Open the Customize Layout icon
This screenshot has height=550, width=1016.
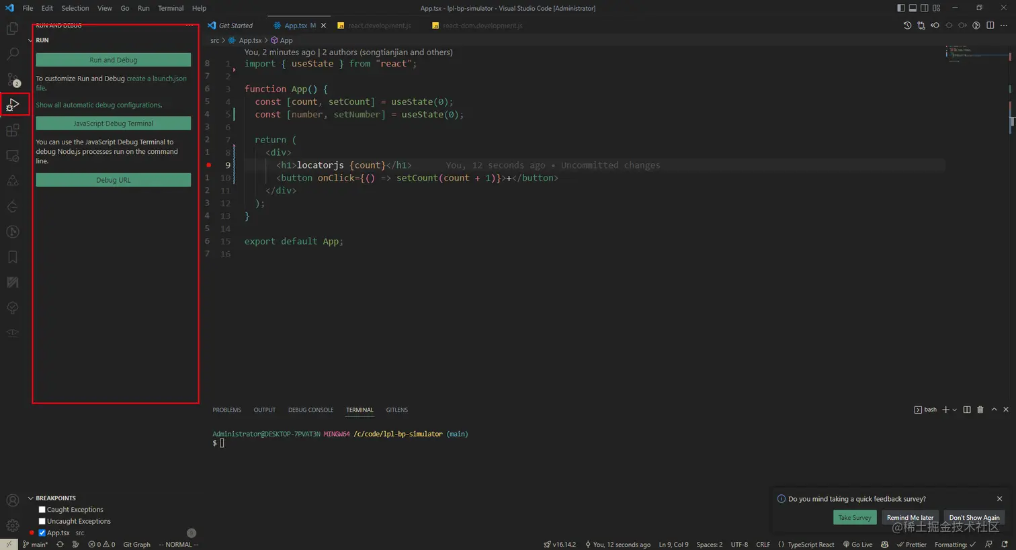936,8
